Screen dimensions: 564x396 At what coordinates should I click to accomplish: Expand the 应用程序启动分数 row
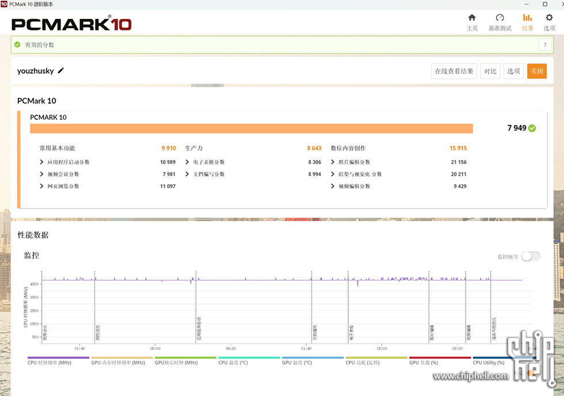point(41,162)
